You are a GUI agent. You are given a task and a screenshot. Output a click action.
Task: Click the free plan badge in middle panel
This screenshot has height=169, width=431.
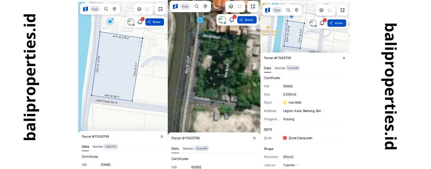[x=185, y=7]
